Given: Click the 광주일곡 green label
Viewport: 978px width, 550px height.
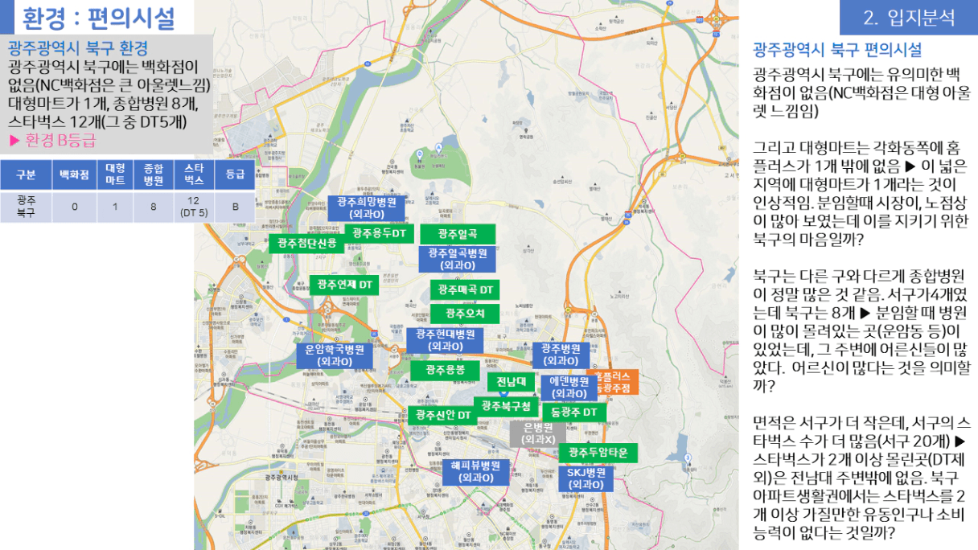Looking at the screenshot, I should pos(458,234).
